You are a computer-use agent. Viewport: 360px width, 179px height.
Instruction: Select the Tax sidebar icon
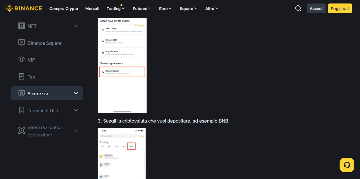(x=21, y=77)
